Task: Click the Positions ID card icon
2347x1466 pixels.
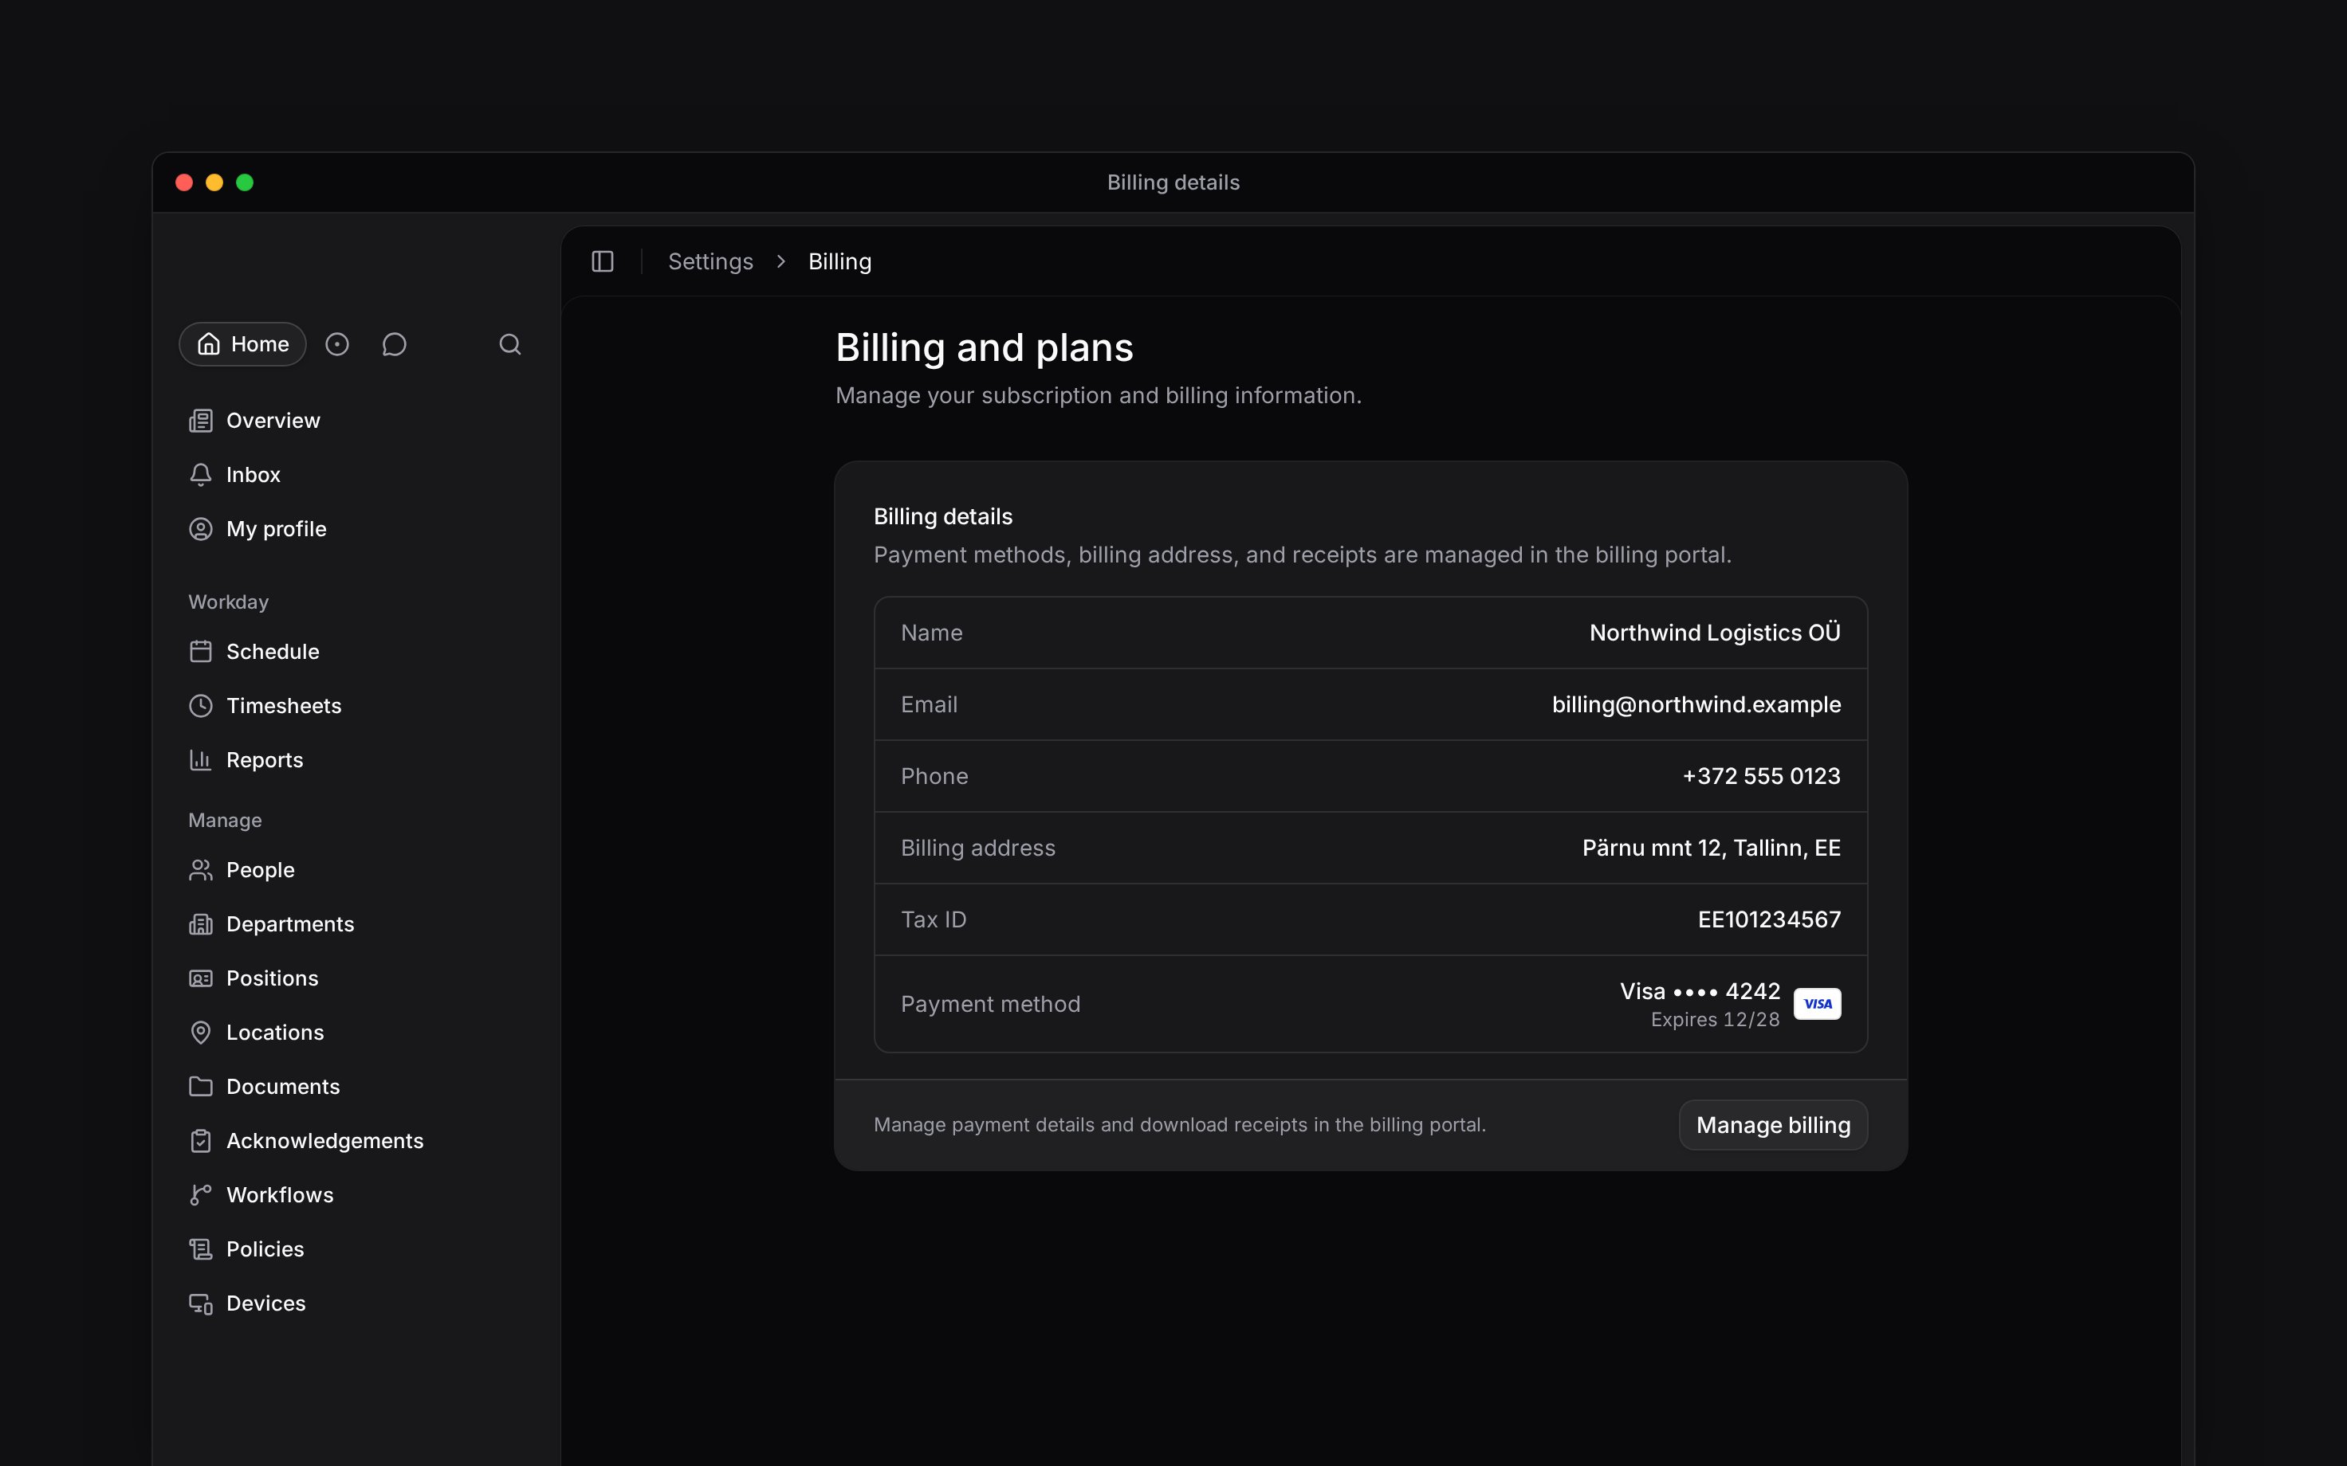Action: pos(201,978)
